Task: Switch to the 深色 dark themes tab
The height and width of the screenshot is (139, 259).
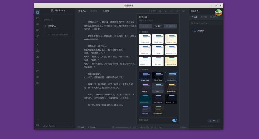Action: click(x=158, y=26)
